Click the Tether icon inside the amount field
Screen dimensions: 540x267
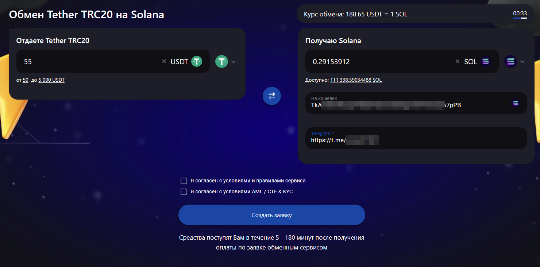point(197,62)
